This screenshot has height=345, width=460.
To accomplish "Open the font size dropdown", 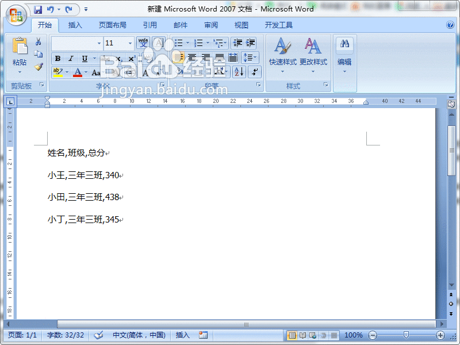I will tap(129, 43).
